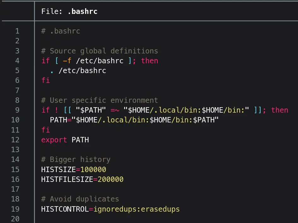This screenshot has height=223, width=298.
Task: Click the '# User specific environment' comment
Action: pyautogui.click(x=99, y=100)
